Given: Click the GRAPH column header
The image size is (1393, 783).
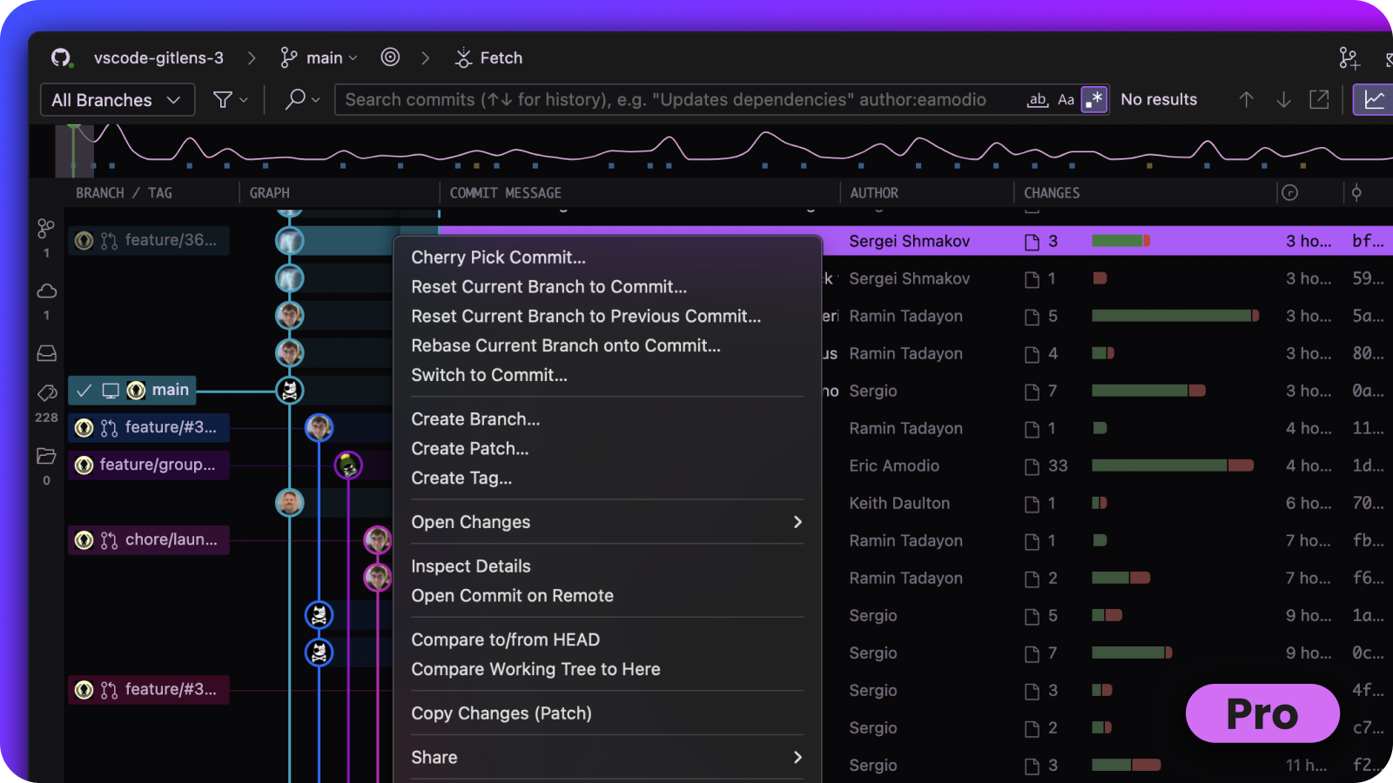Looking at the screenshot, I should click(x=270, y=193).
